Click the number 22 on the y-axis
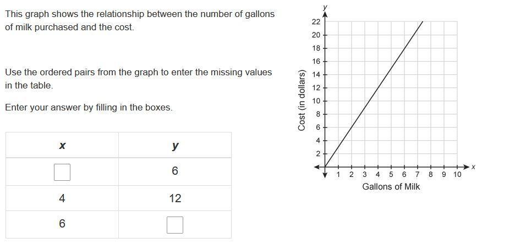Viewport: 515px width, 244px height. click(315, 22)
